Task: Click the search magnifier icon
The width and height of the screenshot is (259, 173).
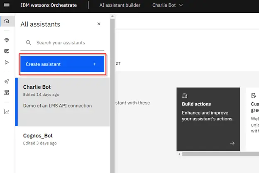Action: tap(28, 43)
